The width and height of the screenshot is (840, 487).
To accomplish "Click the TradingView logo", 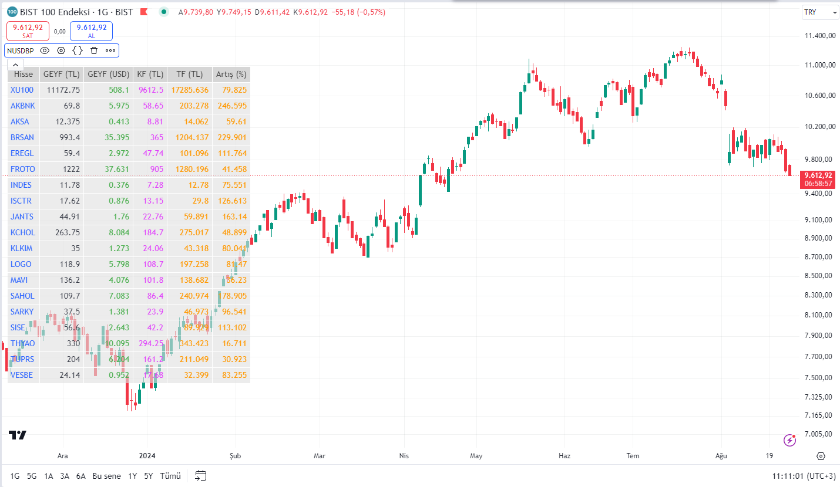I will point(18,435).
